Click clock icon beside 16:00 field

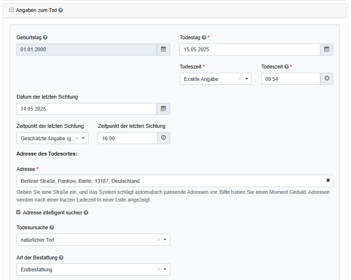click(163, 138)
